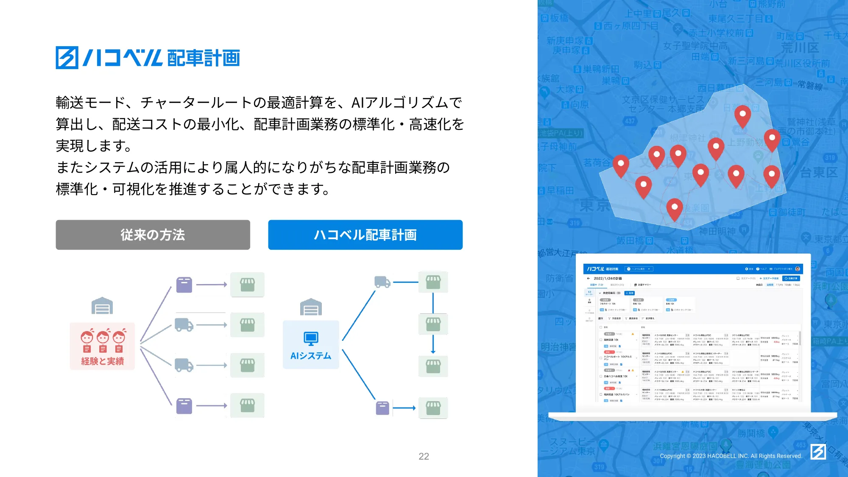The height and width of the screenshot is (477, 848).
Task: Click bottom package icon in 従来の方法 diagram
Action: click(x=184, y=406)
